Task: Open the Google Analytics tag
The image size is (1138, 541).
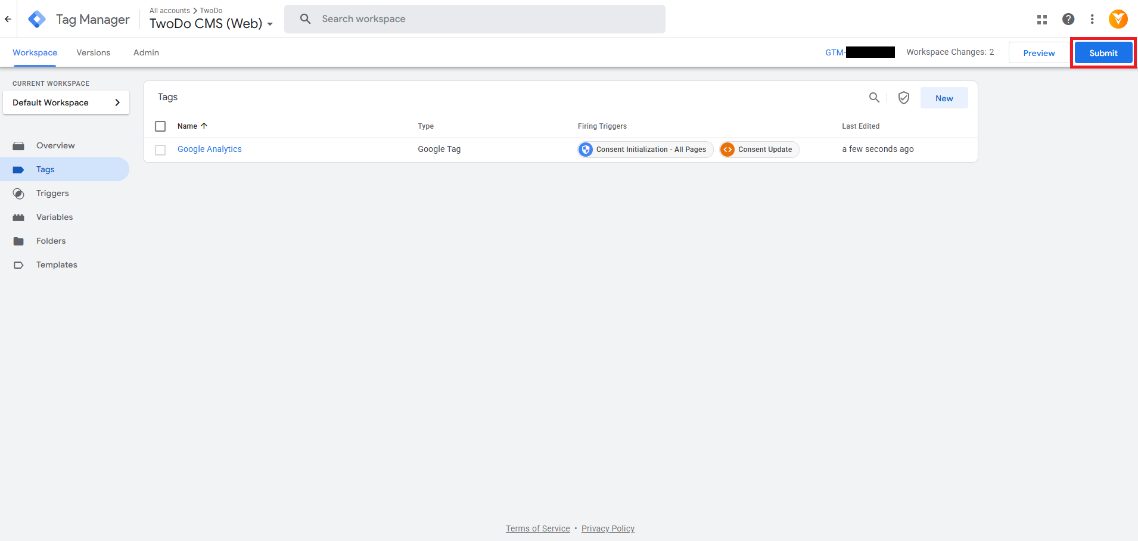Action: point(209,149)
